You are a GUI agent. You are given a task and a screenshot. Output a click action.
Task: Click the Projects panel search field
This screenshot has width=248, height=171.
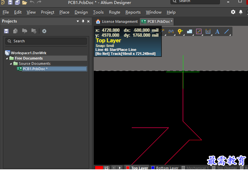(46, 41)
